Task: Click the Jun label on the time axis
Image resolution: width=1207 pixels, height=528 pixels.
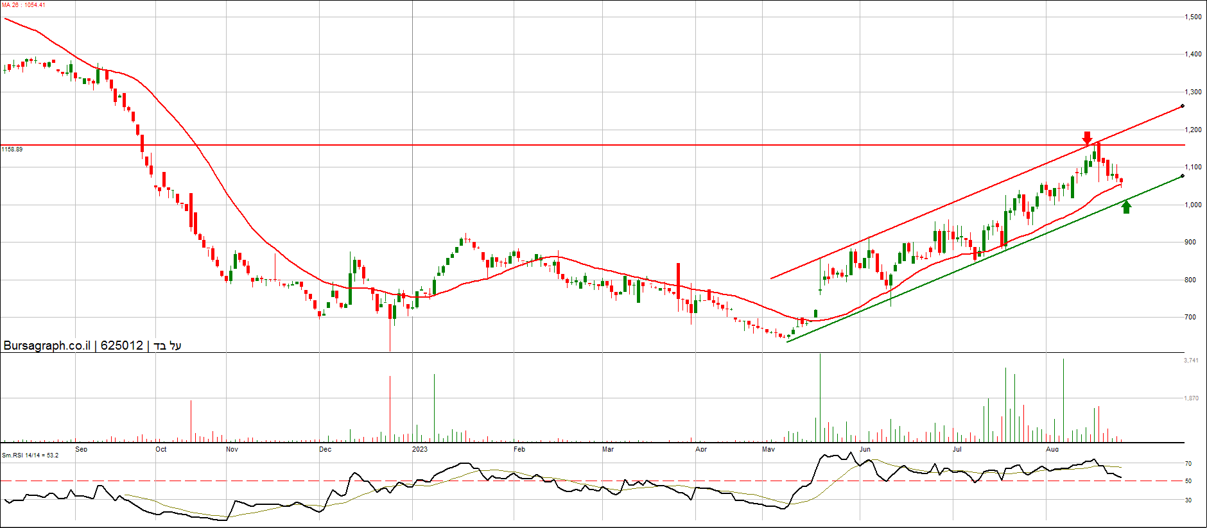Action: 865,449
